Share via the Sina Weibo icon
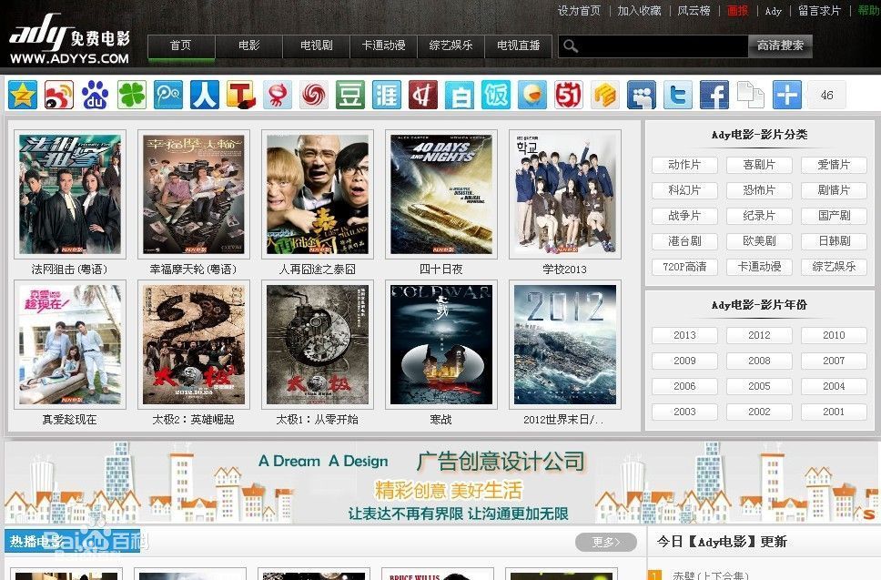 [59, 95]
